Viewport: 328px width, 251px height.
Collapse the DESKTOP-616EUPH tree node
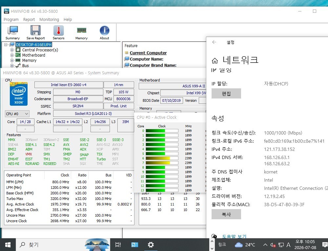click(x=6, y=45)
